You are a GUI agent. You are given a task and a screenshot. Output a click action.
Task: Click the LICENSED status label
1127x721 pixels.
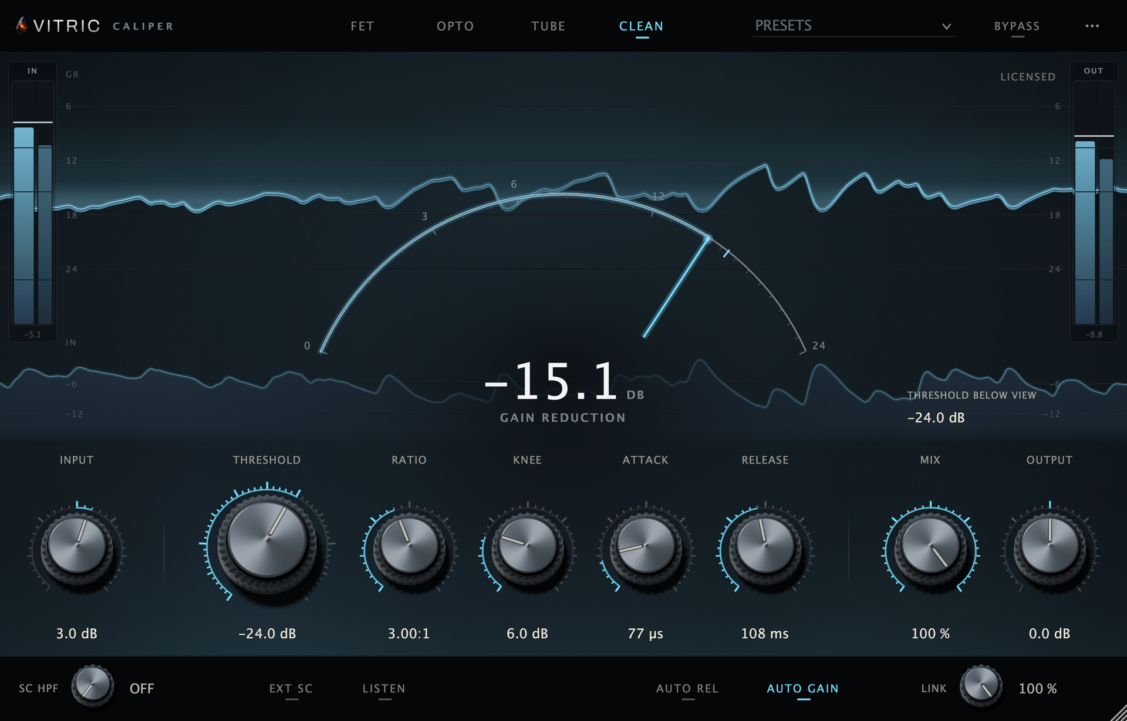pyautogui.click(x=1028, y=77)
